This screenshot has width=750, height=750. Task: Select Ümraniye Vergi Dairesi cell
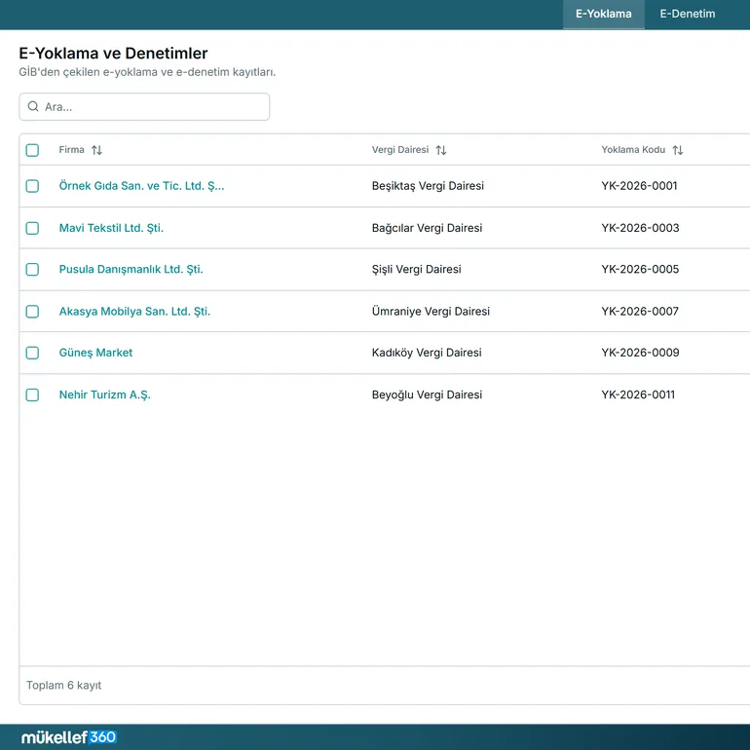coord(431,312)
